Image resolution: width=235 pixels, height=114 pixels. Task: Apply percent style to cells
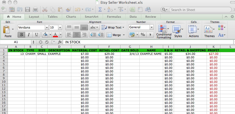(x=143, y=35)
